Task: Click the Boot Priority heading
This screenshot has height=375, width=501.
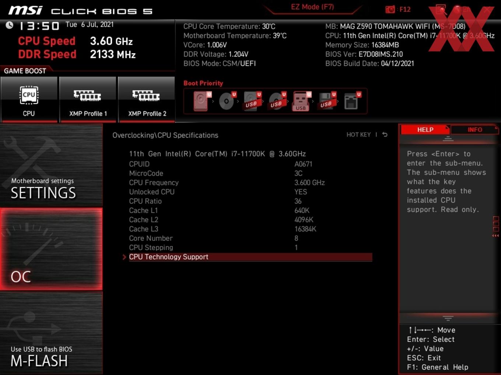Action: [203, 83]
